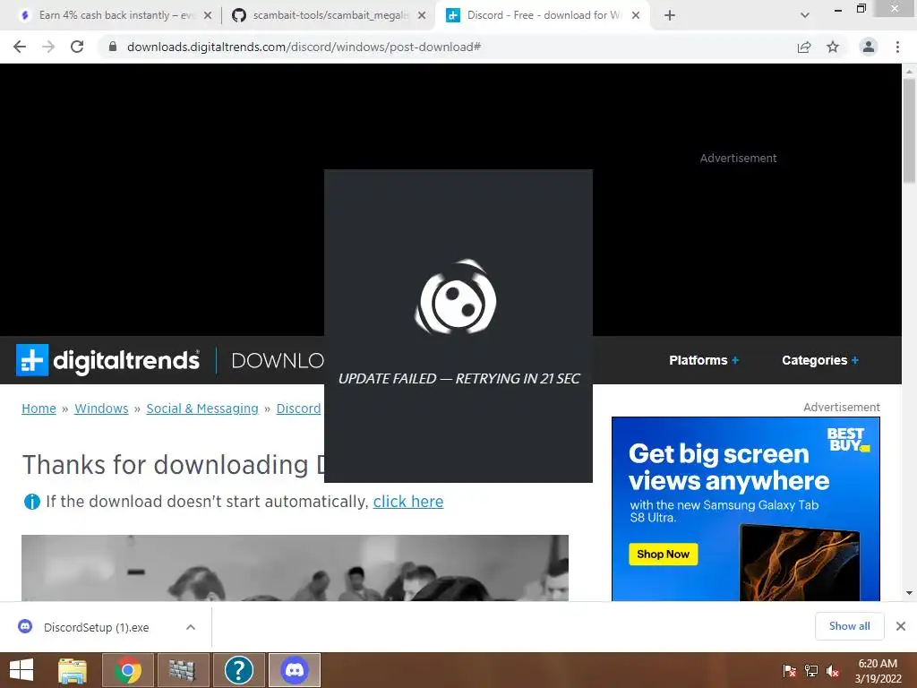Click the article preview image

click(295, 567)
